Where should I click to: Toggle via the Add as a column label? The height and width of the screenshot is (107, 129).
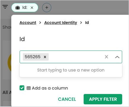click(50, 88)
